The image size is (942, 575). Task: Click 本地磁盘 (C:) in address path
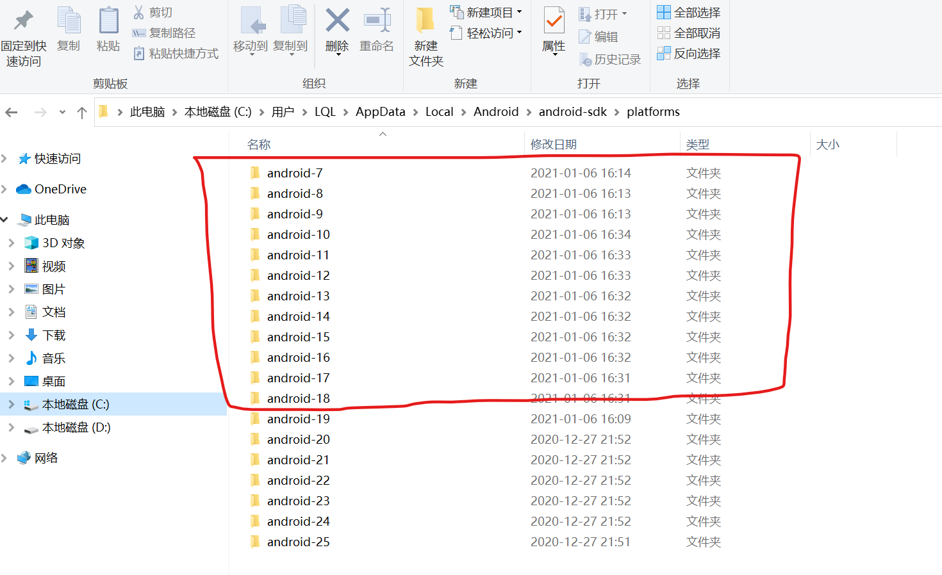[218, 111]
